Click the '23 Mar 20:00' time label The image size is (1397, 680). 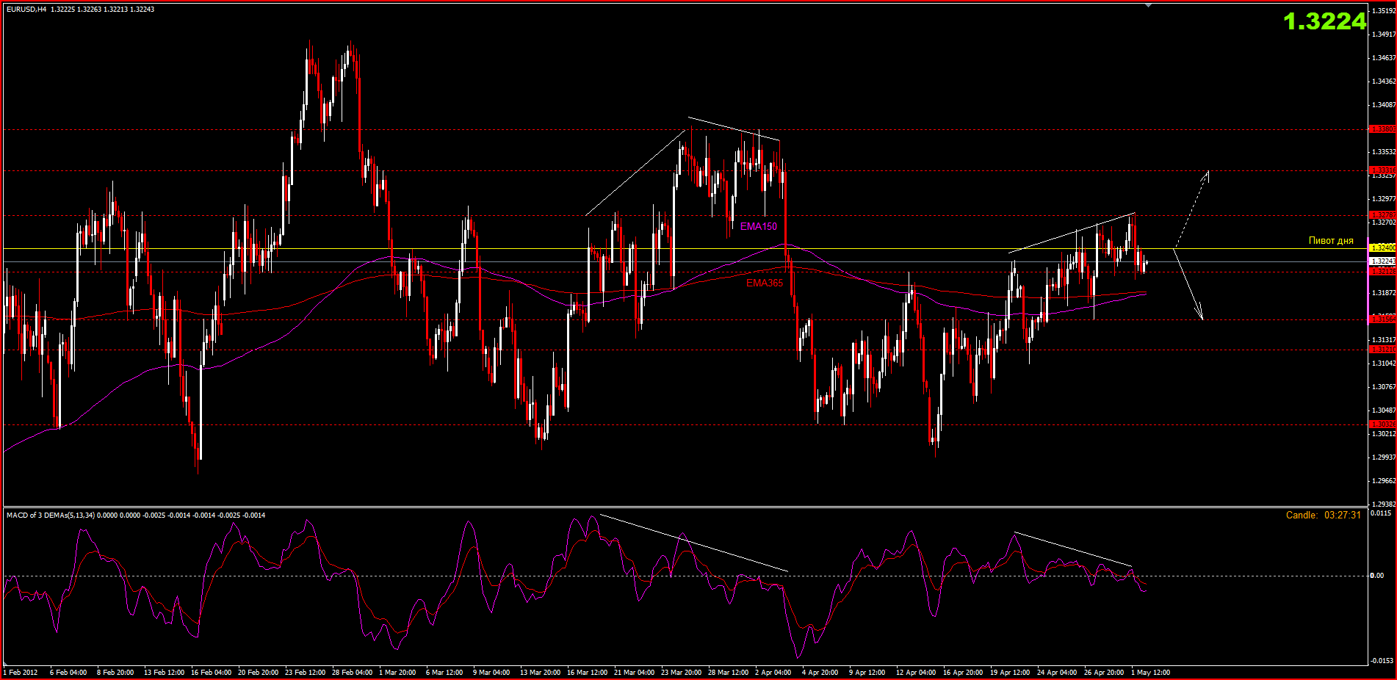[682, 672]
